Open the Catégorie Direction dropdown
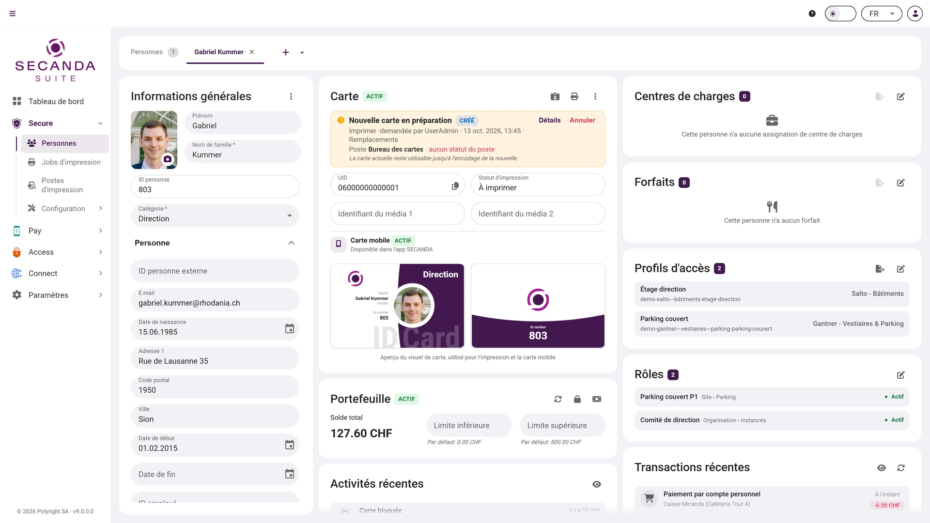Screen dimensions: 930x523 215,215
